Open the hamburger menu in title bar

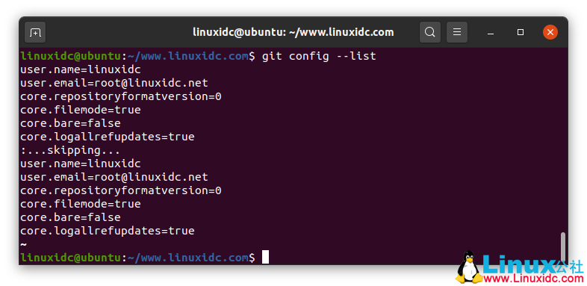(457, 32)
